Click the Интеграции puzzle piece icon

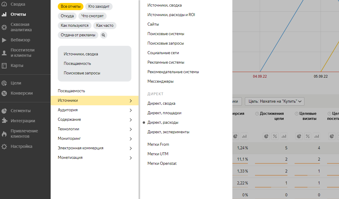click(x=4, y=121)
